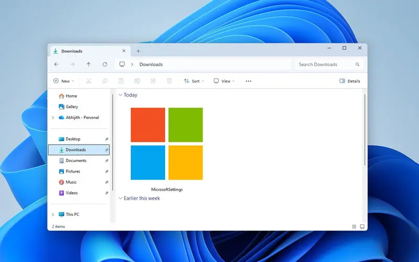Click the Today group header label
The image size is (419, 262).
tap(130, 95)
